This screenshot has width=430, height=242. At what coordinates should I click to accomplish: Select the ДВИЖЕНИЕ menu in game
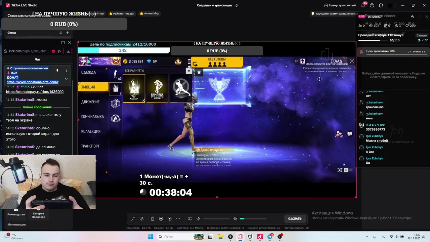[x=90, y=102]
